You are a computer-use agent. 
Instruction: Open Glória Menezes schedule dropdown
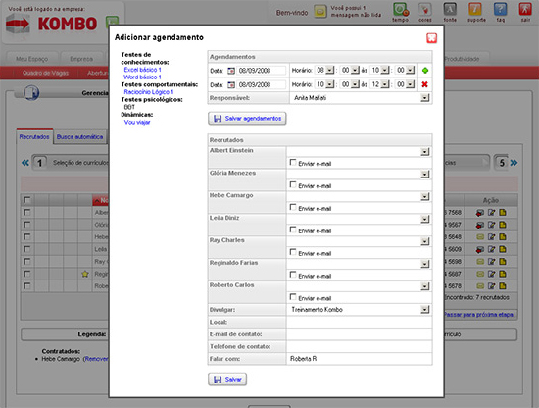point(425,174)
